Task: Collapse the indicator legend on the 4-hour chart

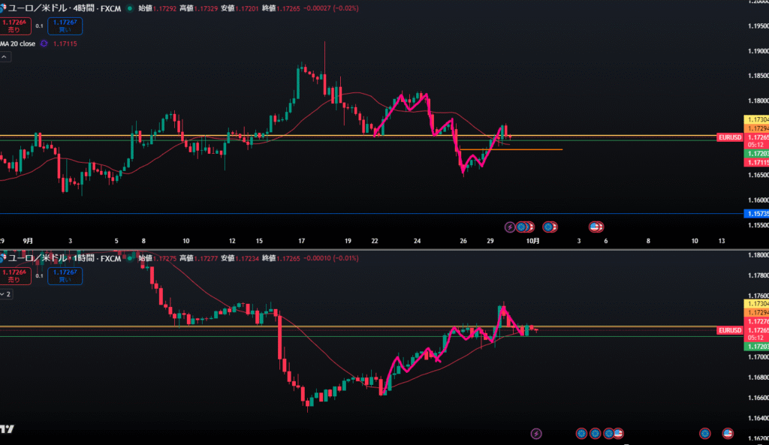Action: click(4, 57)
